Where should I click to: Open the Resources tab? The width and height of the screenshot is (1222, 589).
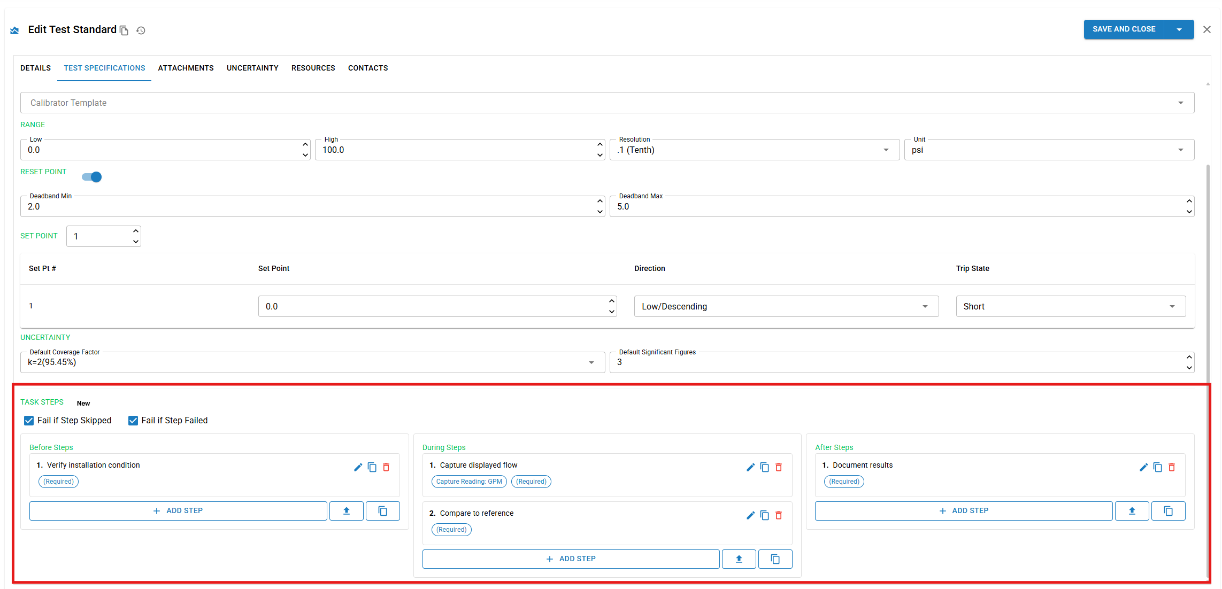click(313, 68)
